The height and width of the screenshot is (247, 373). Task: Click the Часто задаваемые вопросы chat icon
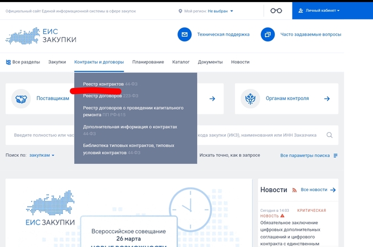tap(267, 35)
